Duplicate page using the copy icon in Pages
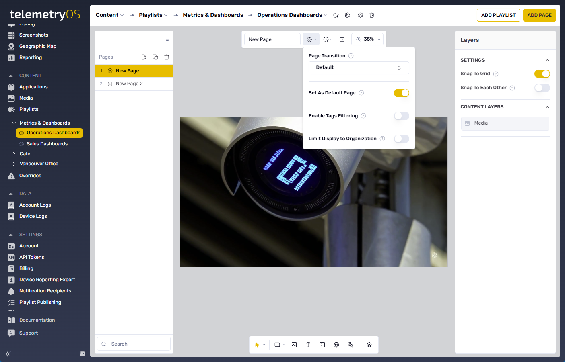Image resolution: width=565 pixels, height=362 pixels. pos(155,57)
